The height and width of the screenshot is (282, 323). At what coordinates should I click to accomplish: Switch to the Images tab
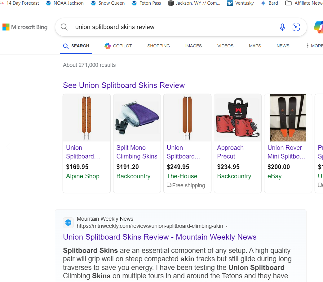tap(193, 46)
